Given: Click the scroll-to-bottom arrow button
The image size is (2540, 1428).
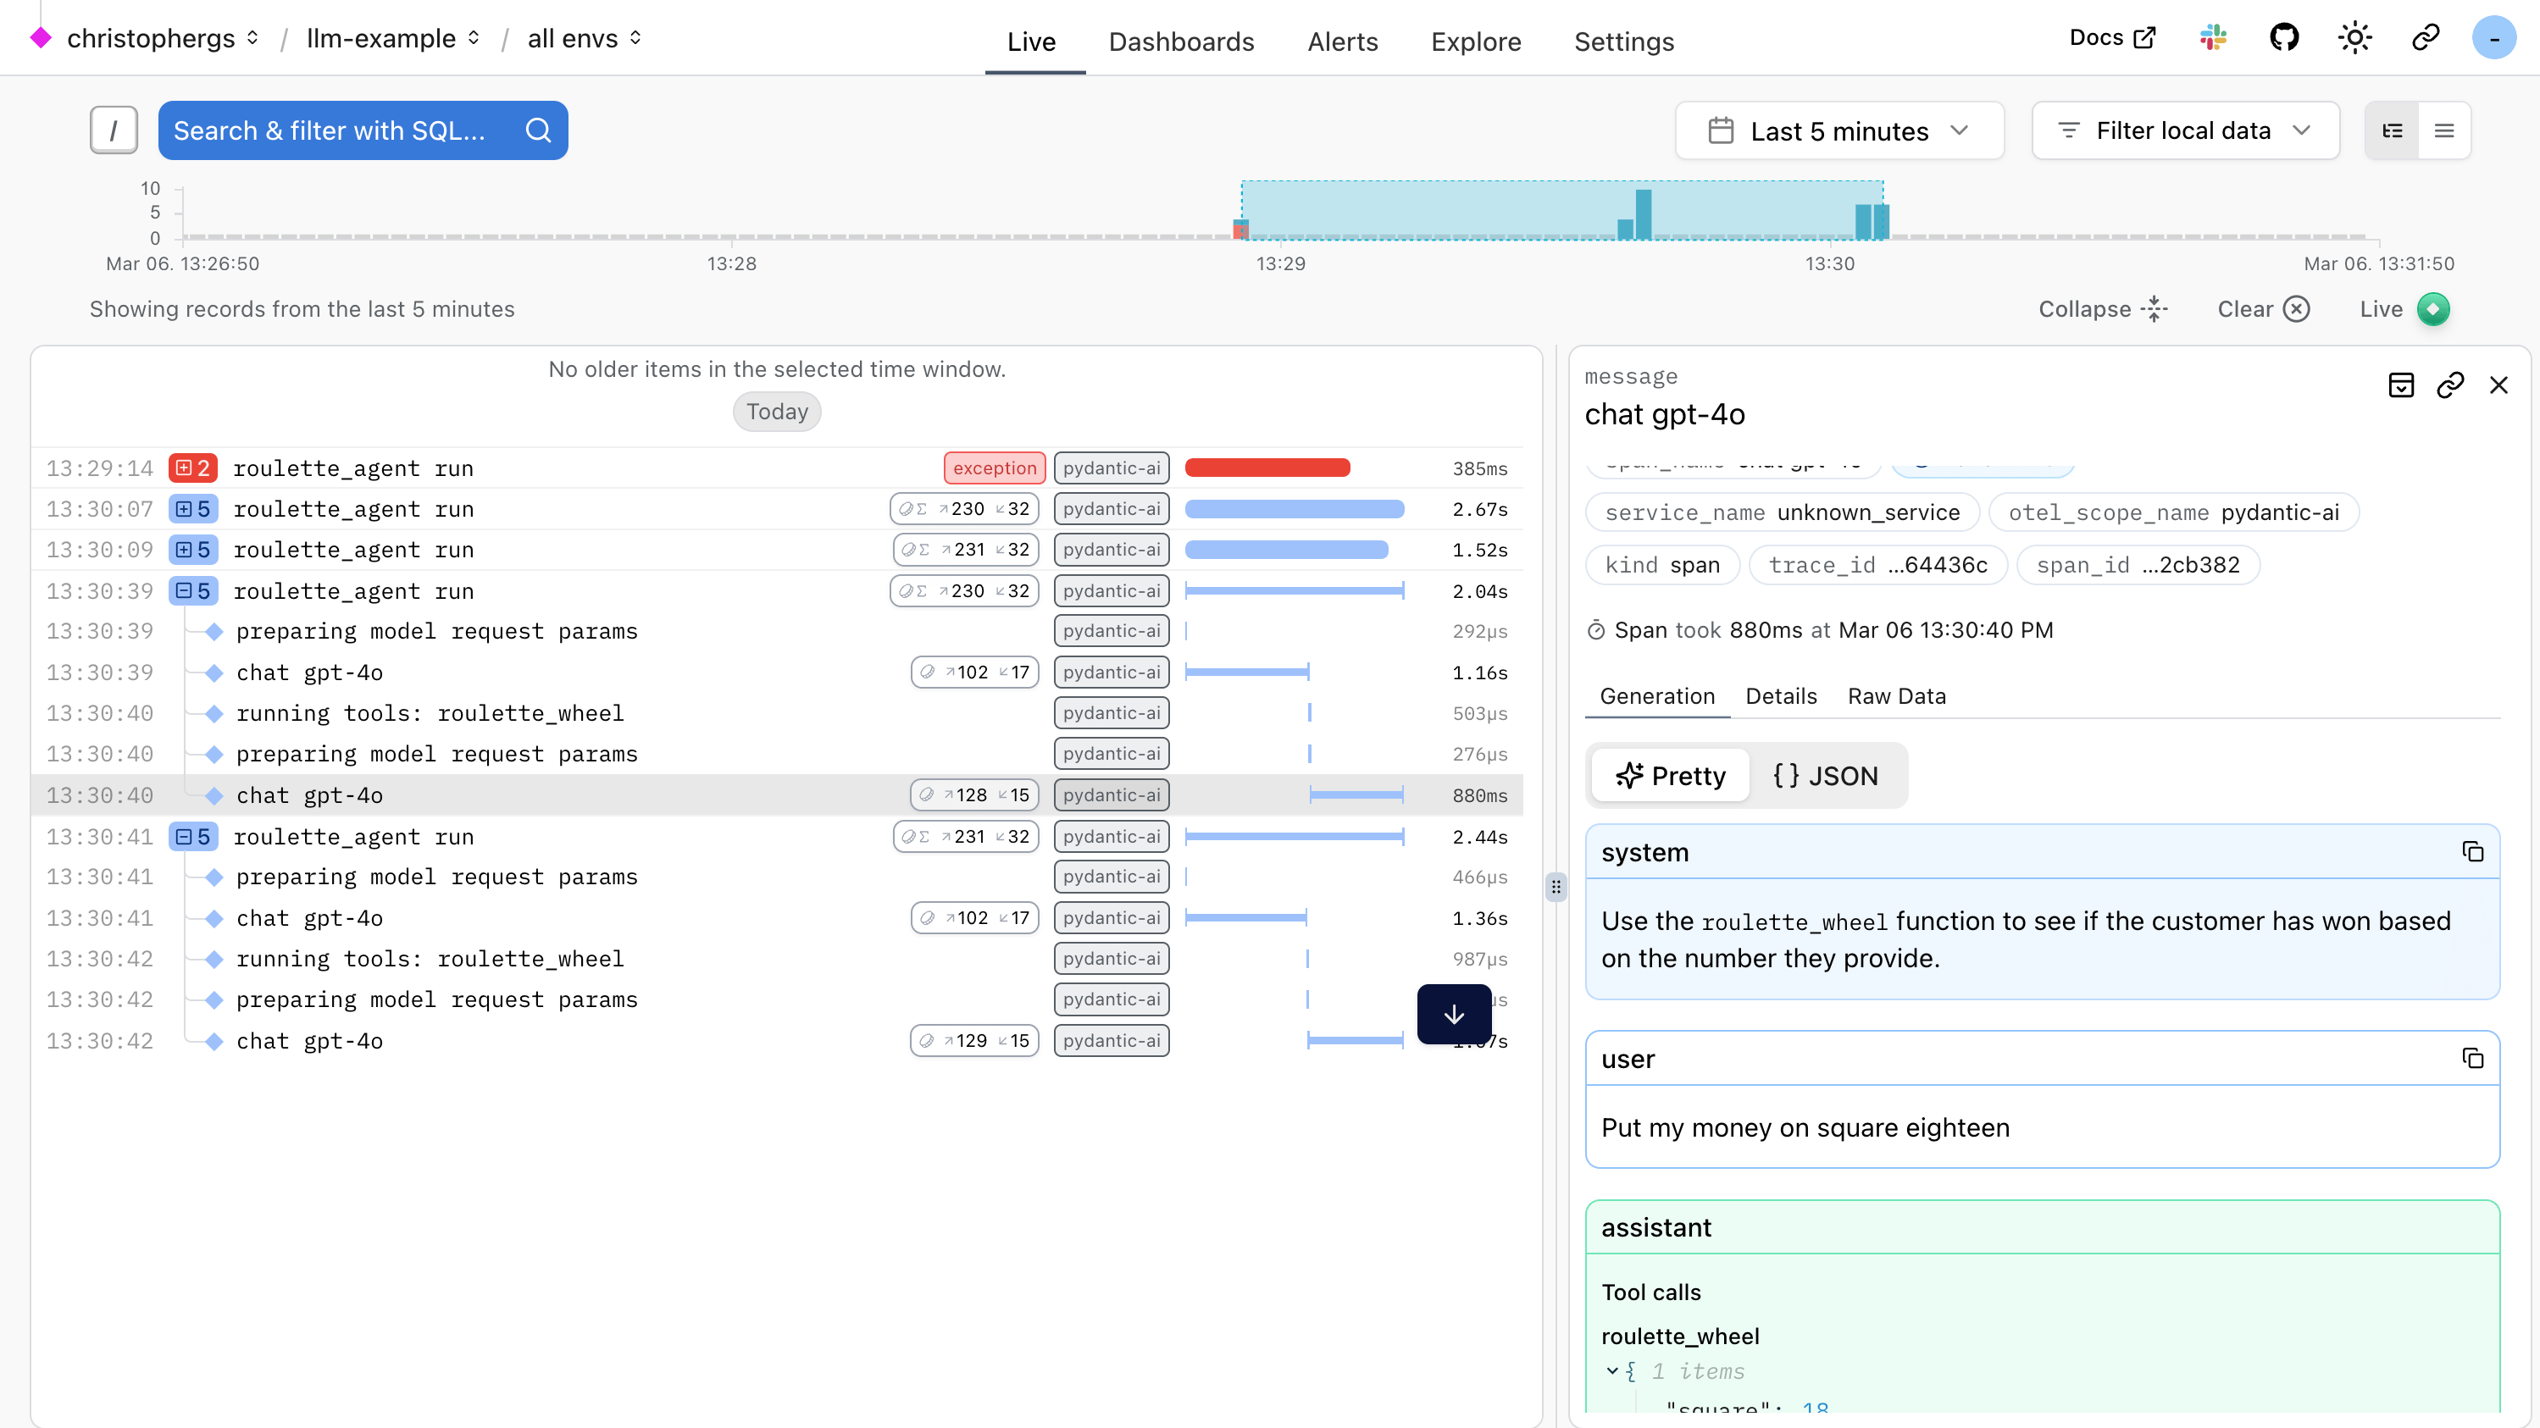Looking at the screenshot, I should tap(1453, 1014).
